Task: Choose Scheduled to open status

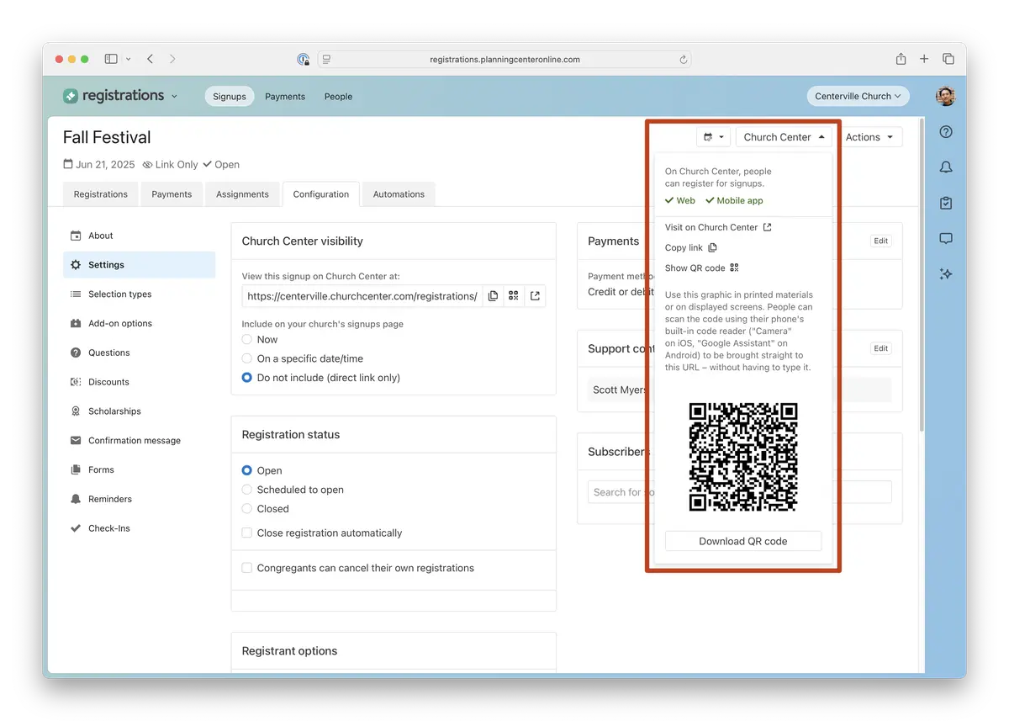Action: 247,490
